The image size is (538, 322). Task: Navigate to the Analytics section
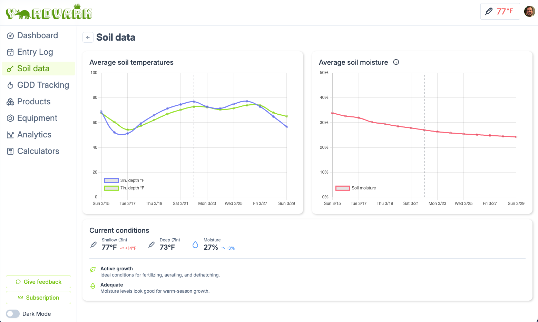point(34,135)
